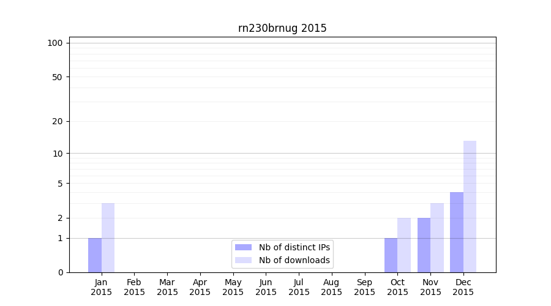551x306 pixels.
Task: Click the Jun 2015 x-axis label
Action: [x=266, y=287]
